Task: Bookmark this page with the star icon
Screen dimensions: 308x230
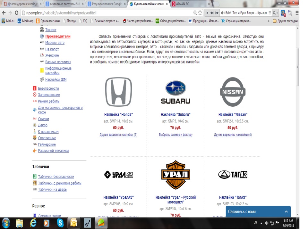Action: point(200,13)
